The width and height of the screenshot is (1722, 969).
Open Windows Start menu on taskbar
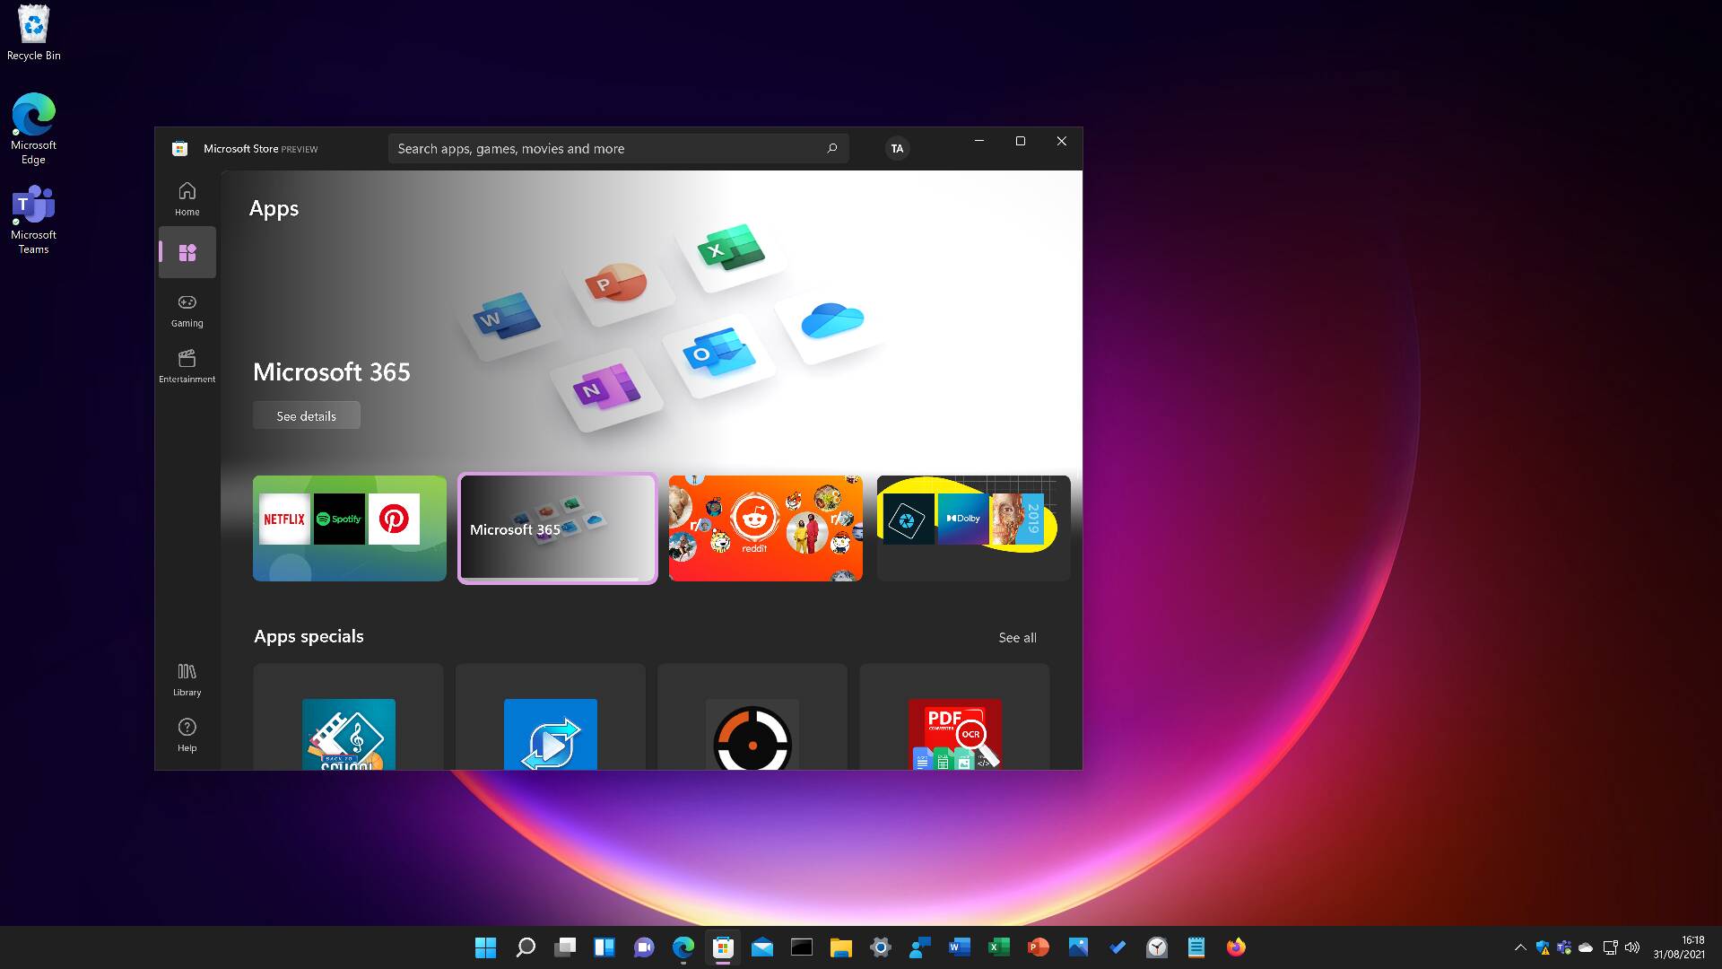(x=485, y=947)
